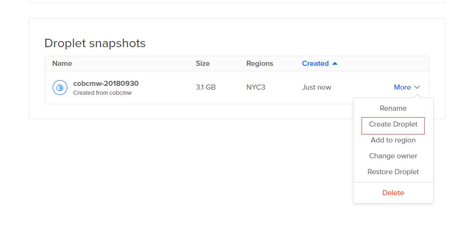This screenshot has width=457, height=240.
Task: Click the 'Just now' created time
Action: (x=317, y=87)
